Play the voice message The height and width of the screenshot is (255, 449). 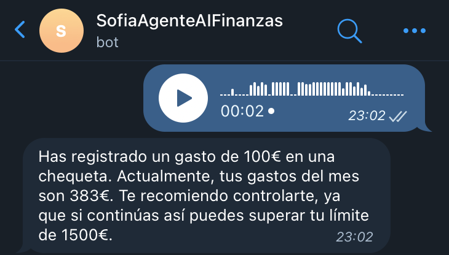183,98
